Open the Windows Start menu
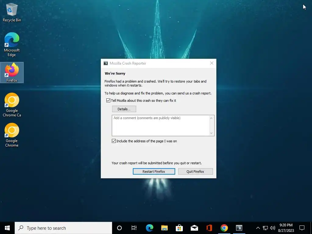This screenshot has width=312, height=234. [7, 228]
